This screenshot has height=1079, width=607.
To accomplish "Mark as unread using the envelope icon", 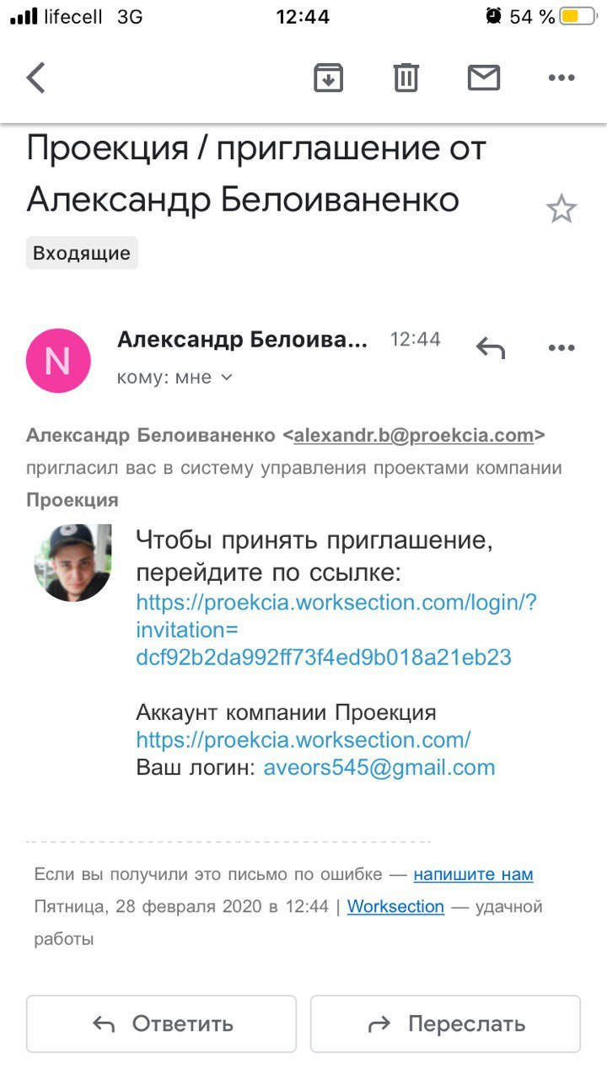I will [484, 78].
